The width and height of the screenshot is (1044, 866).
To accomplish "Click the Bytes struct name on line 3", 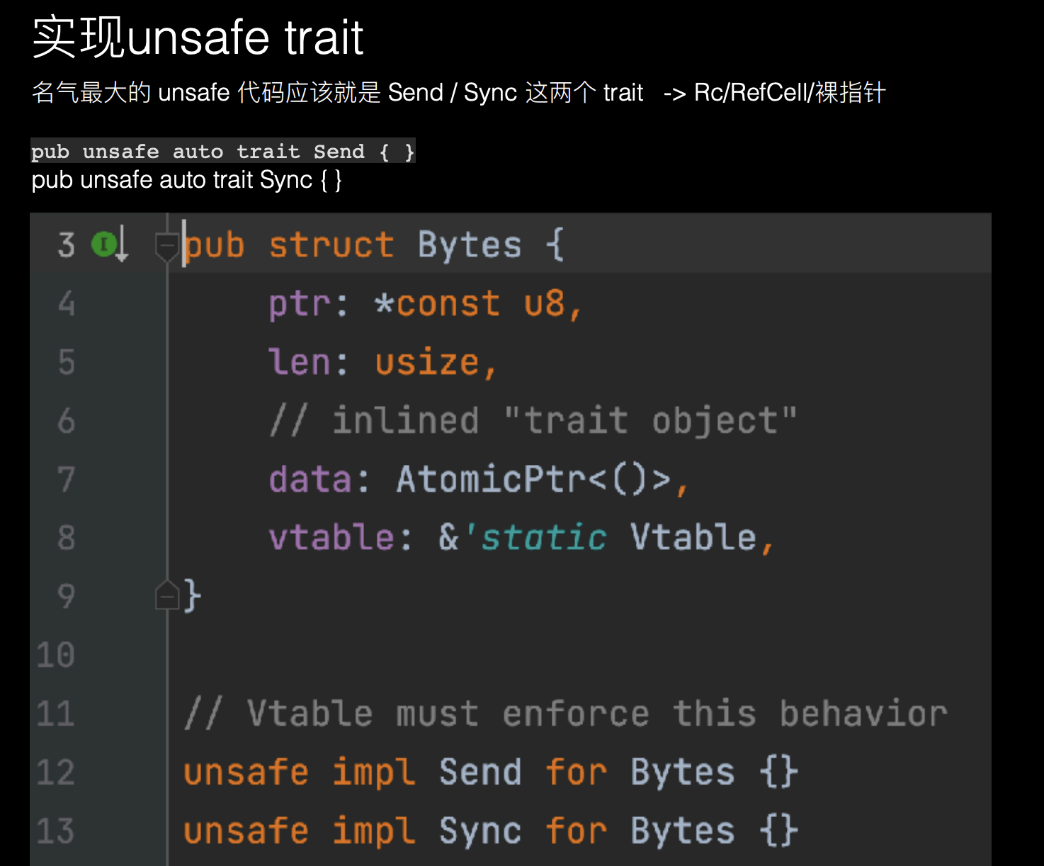I will click(469, 246).
